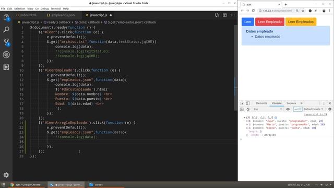
Task: Show the console sidebar in DevTools
Action: coord(242,109)
